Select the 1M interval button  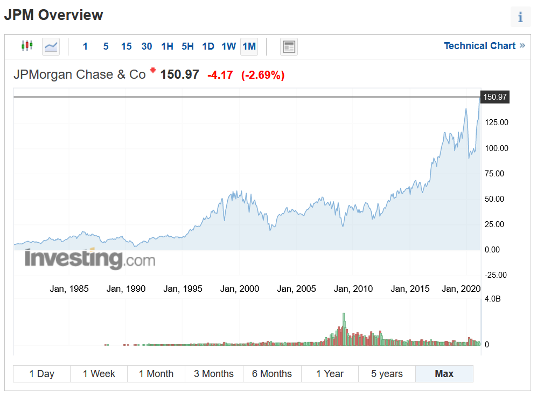pos(249,46)
